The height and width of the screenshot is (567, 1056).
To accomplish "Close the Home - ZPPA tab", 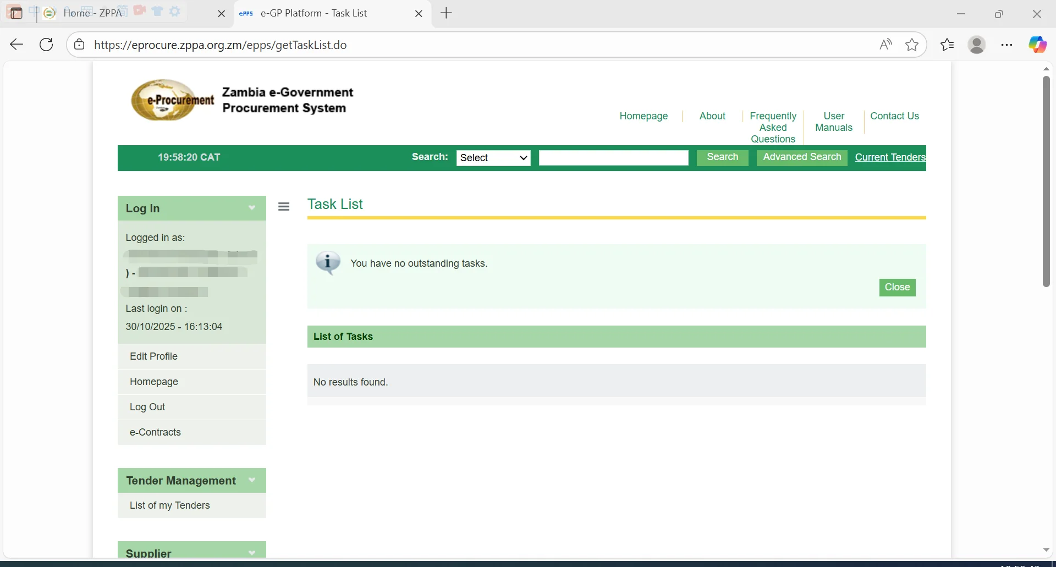I will [222, 13].
